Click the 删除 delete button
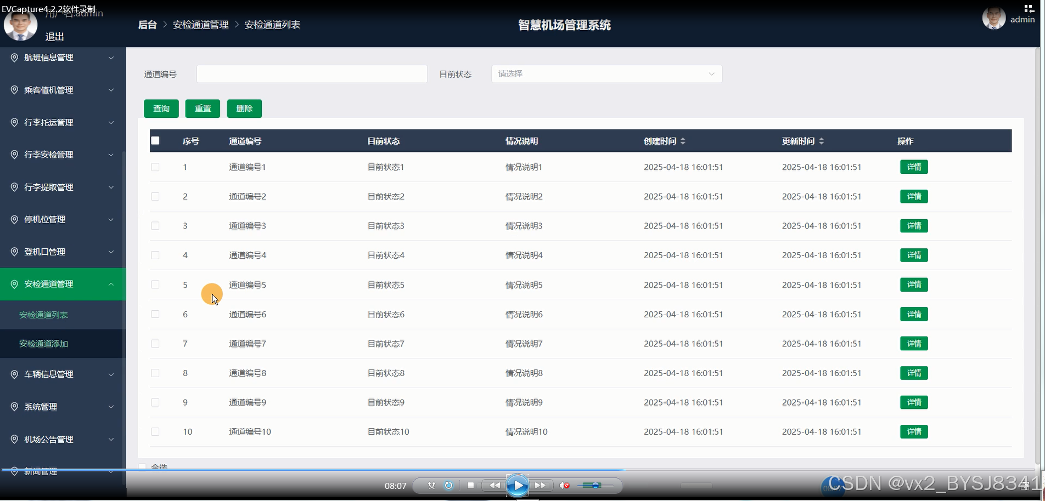Viewport: 1045px width, 501px height. click(x=244, y=109)
